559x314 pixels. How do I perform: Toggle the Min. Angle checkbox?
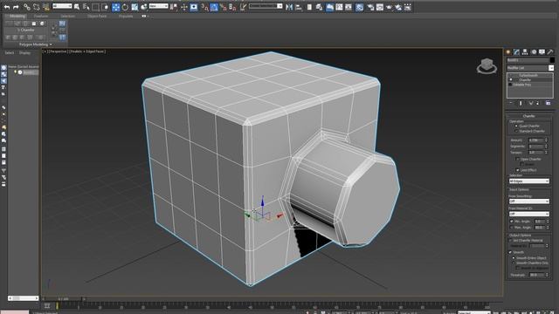pos(511,222)
